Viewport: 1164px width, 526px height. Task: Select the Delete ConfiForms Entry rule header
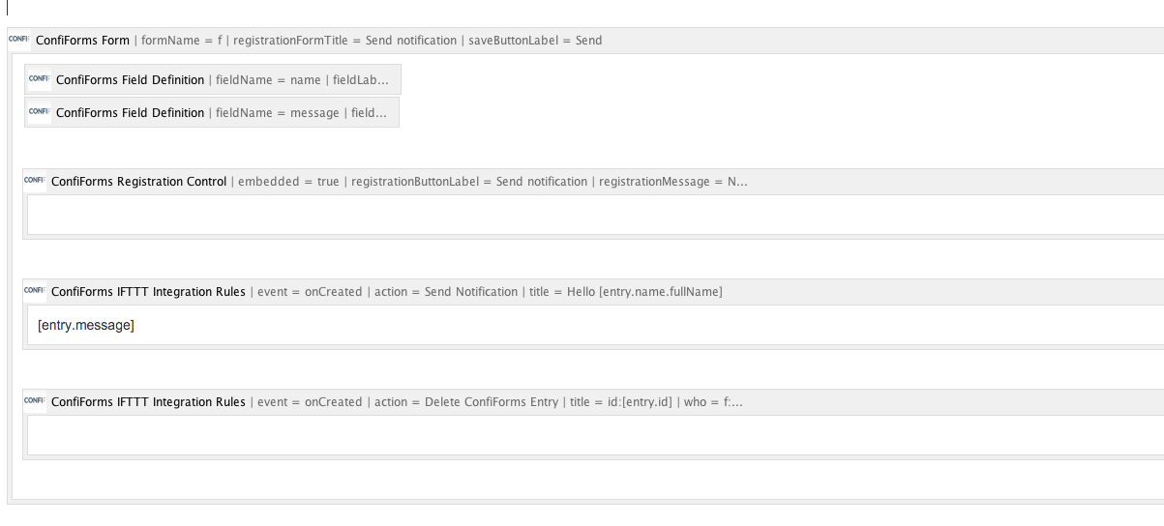(593, 401)
